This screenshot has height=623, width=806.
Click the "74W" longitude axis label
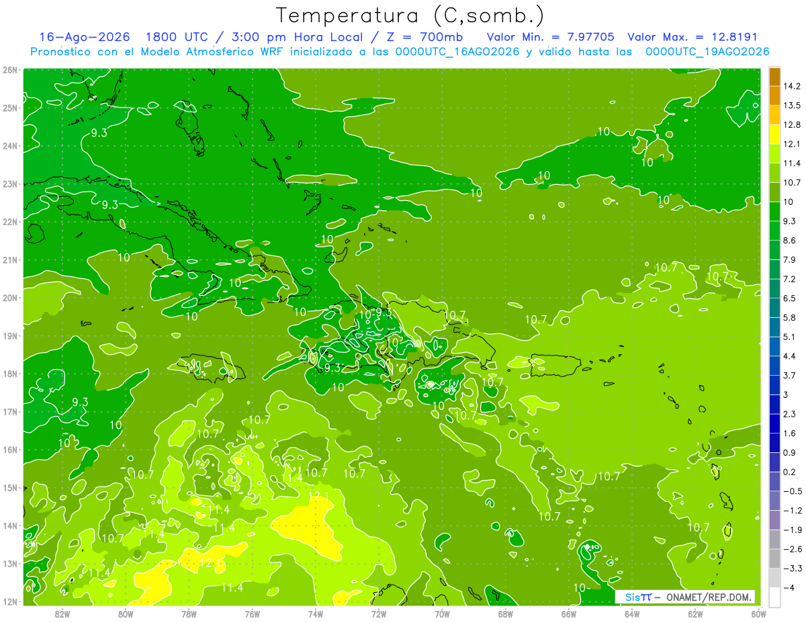[x=316, y=614]
